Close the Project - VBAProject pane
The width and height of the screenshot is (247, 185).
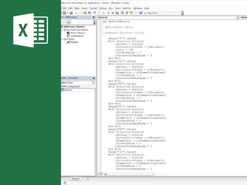(94, 17)
